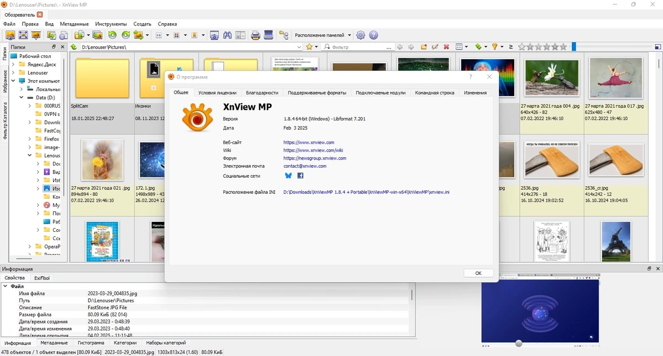Open the https://www.xnview.com/wiki link
The height and width of the screenshot is (356, 663).
pyautogui.click(x=313, y=150)
